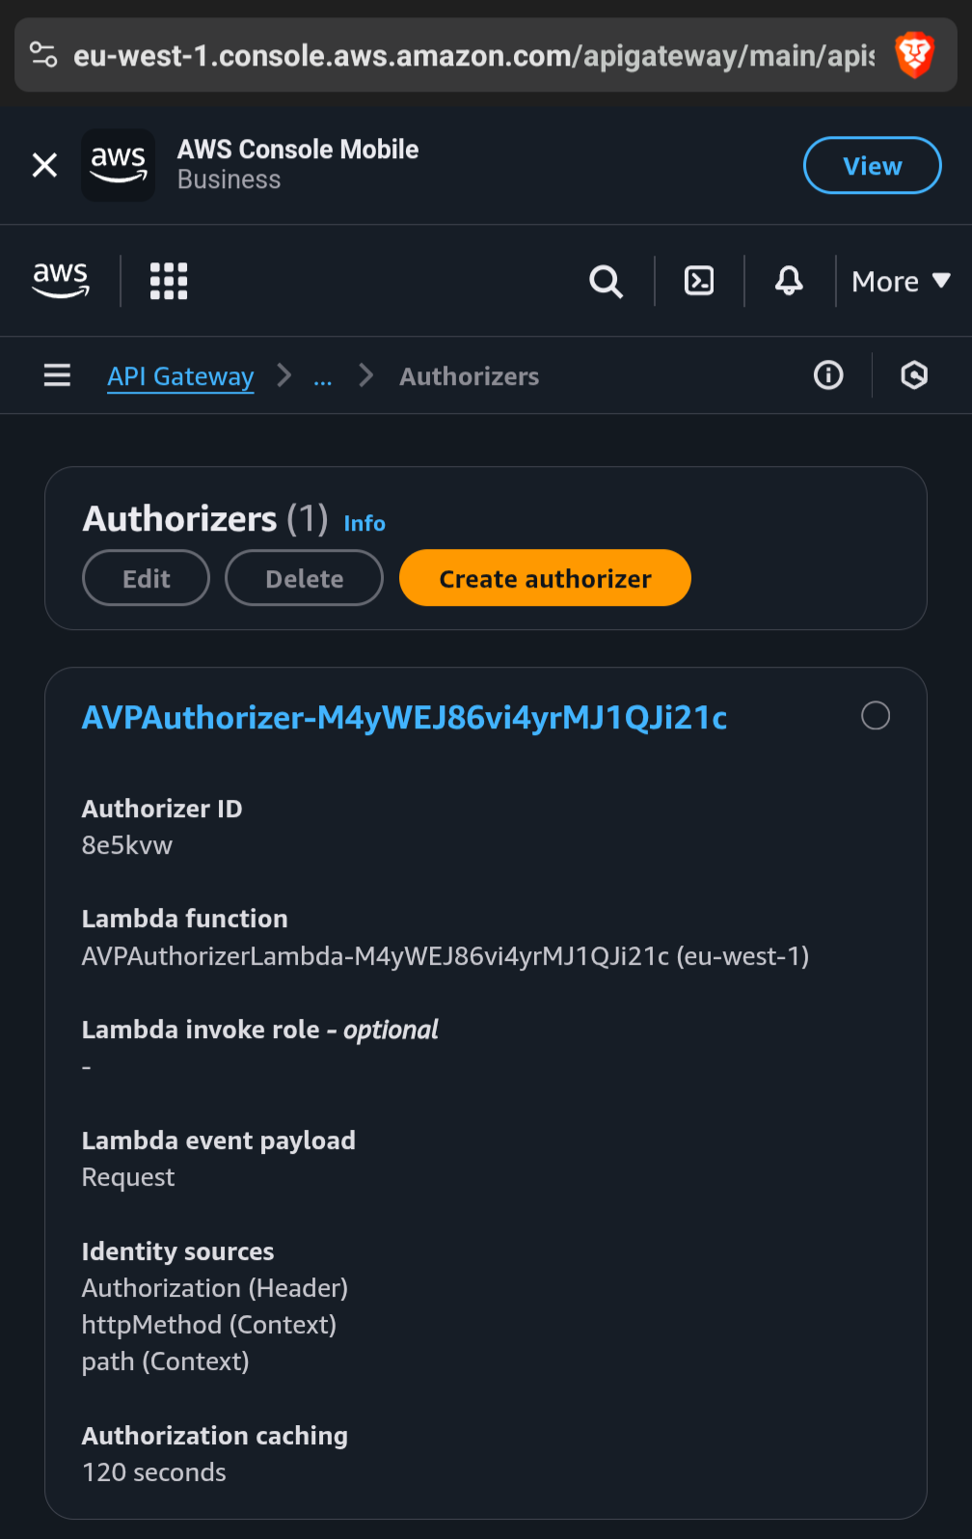Open CloudShell terminal icon
This screenshot has width=972, height=1539.
(698, 281)
